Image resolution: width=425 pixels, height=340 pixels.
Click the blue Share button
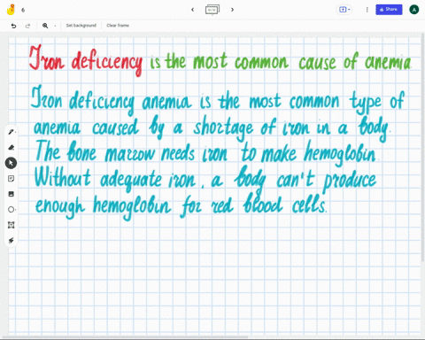[389, 10]
